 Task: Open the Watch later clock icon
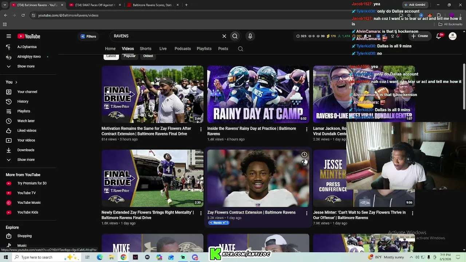(x=9, y=121)
